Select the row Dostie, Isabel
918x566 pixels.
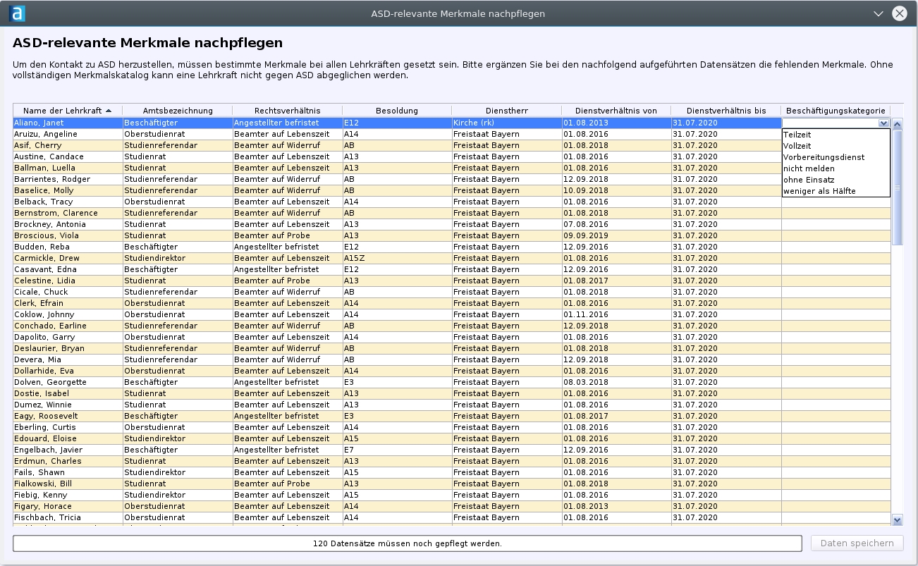click(x=452, y=393)
